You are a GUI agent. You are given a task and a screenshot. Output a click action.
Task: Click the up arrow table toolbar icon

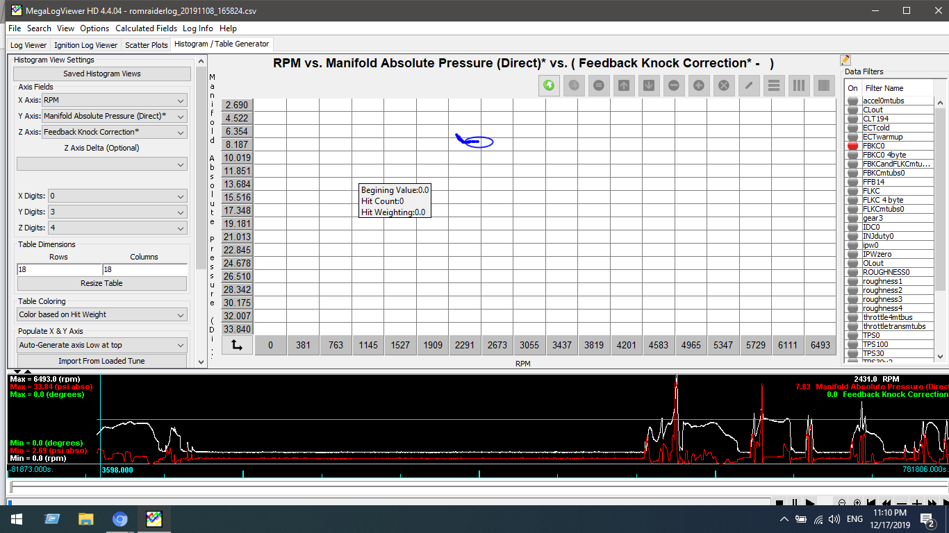click(x=624, y=85)
